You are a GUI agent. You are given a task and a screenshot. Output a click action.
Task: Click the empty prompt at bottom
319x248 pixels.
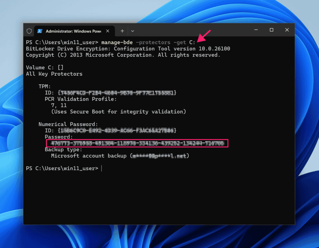[64, 168]
